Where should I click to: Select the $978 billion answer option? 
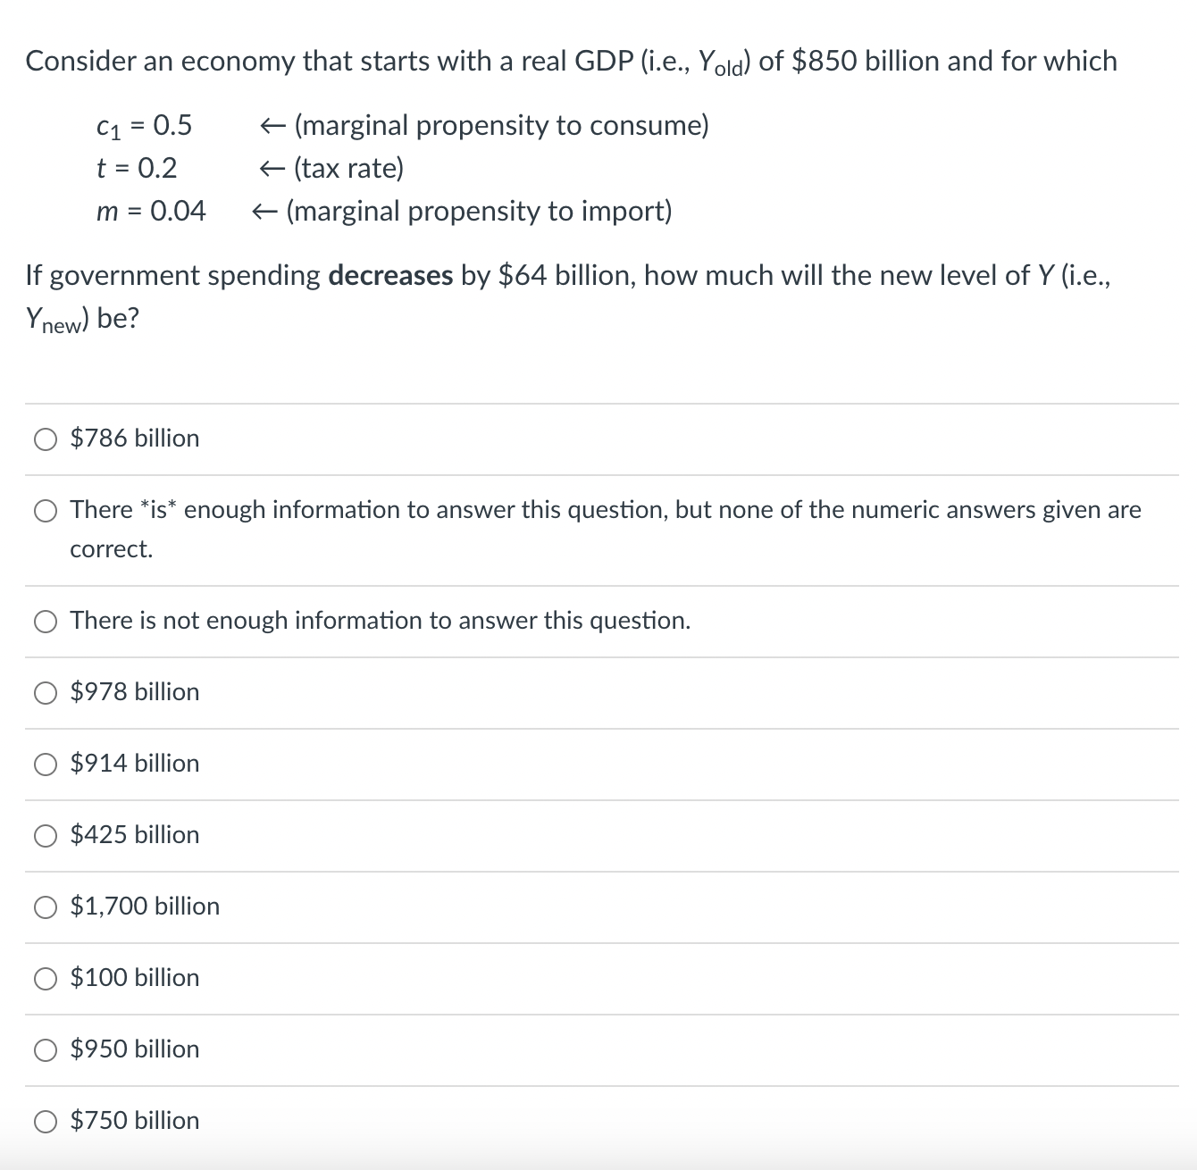[45, 691]
